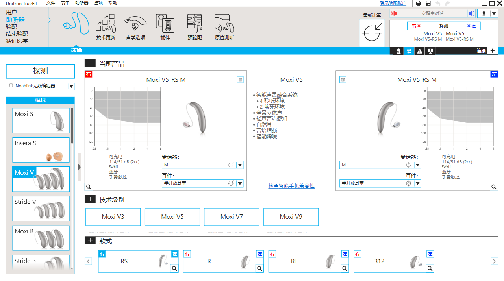Open 原位测听 in-situ audiometry

coord(224,28)
